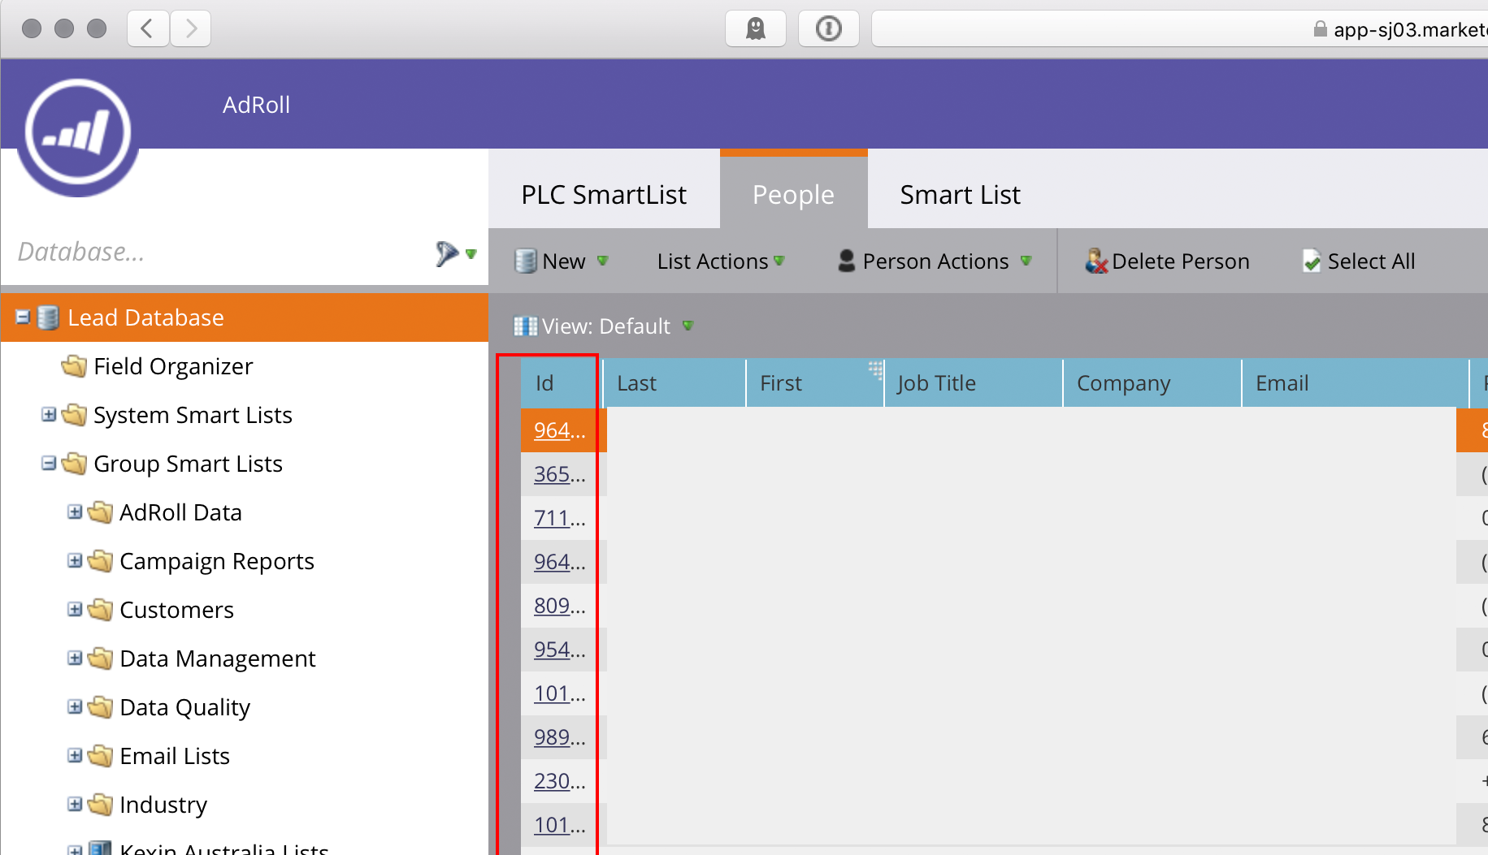Select the Lead Database tree item label
The image size is (1488, 855).
tap(145, 317)
